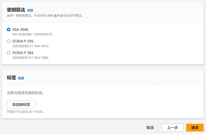Click the 密钥算法 section heading
206x134 pixels.
(x=16, y=10)
